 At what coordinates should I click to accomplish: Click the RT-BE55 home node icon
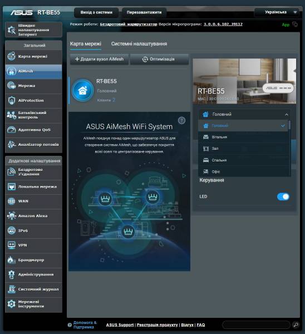tap(82, 91)
